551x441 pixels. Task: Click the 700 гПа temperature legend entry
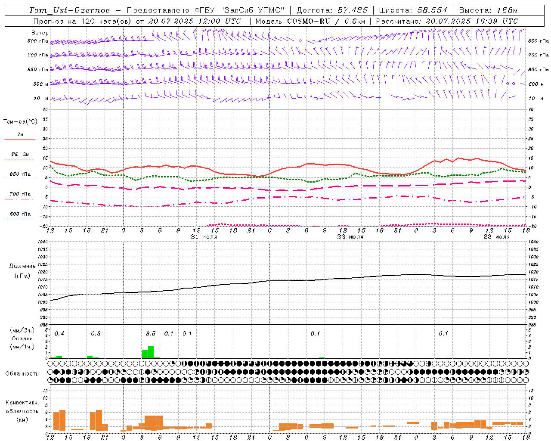point(20,194)
